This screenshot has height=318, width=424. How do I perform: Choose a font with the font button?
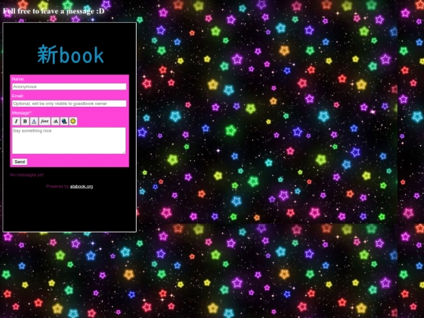coord(45,121)
